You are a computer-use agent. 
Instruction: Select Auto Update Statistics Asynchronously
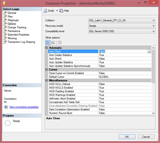coord(100,66)
